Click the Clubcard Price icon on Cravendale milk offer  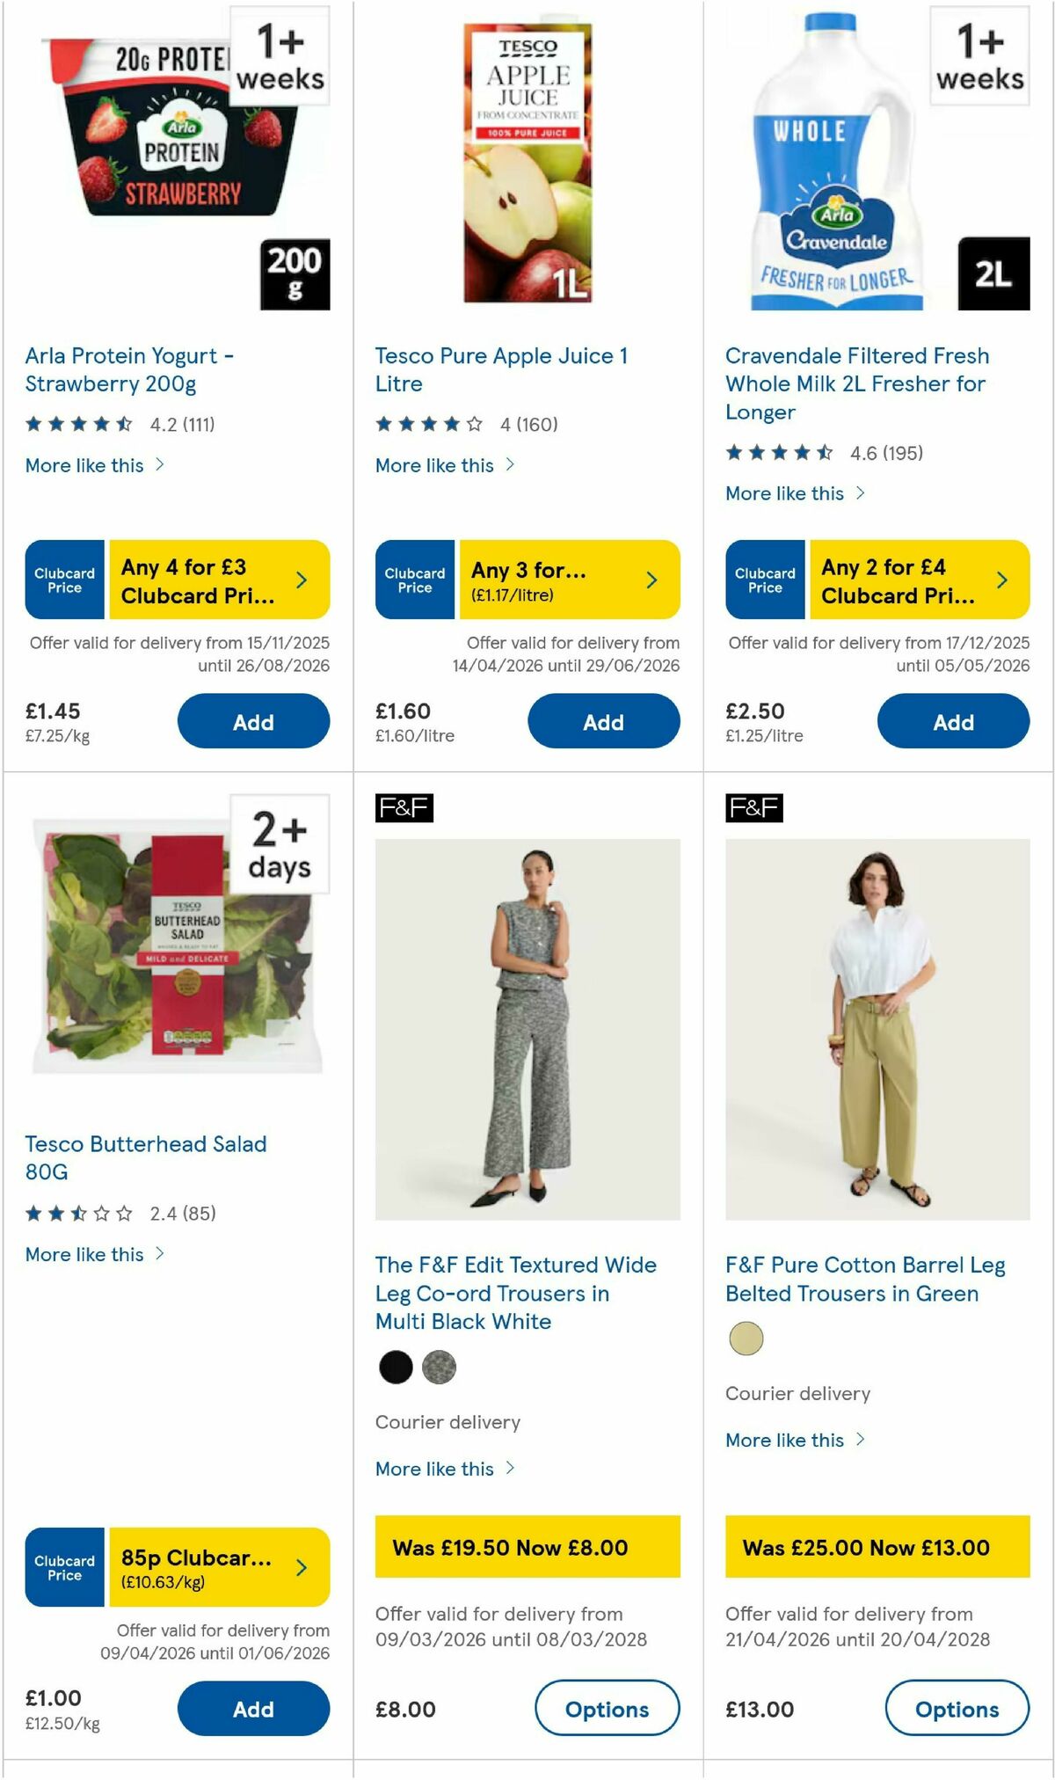[x=765, y=579]
